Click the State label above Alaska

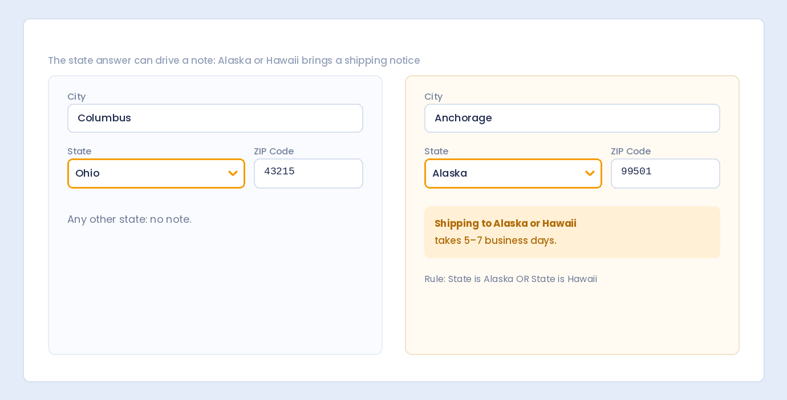(436, 152)
